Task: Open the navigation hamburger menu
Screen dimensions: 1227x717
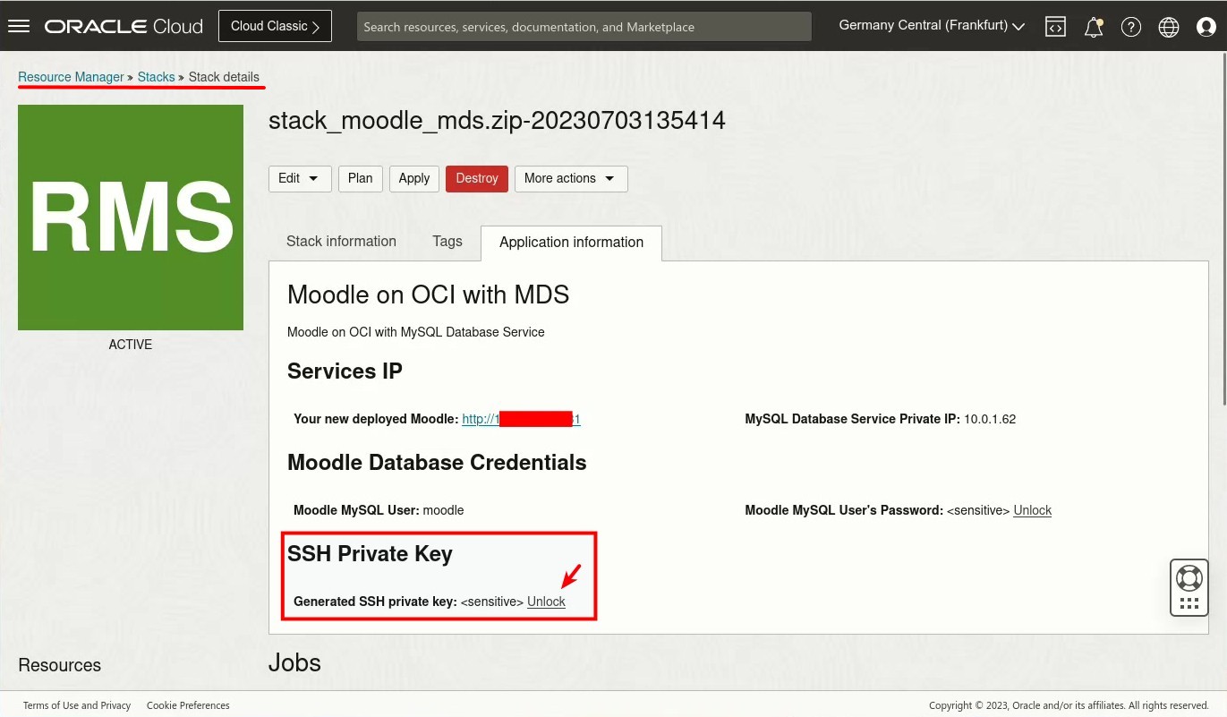Action: [19, 25]
